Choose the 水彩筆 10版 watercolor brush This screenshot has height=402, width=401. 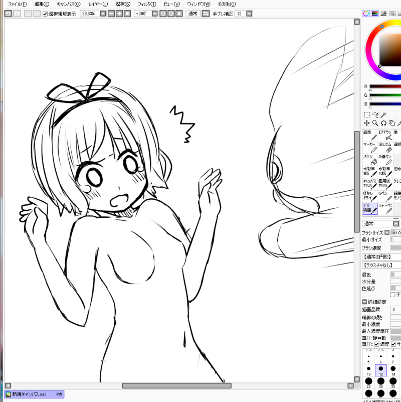pyautogui.click(x=385, y=172)
